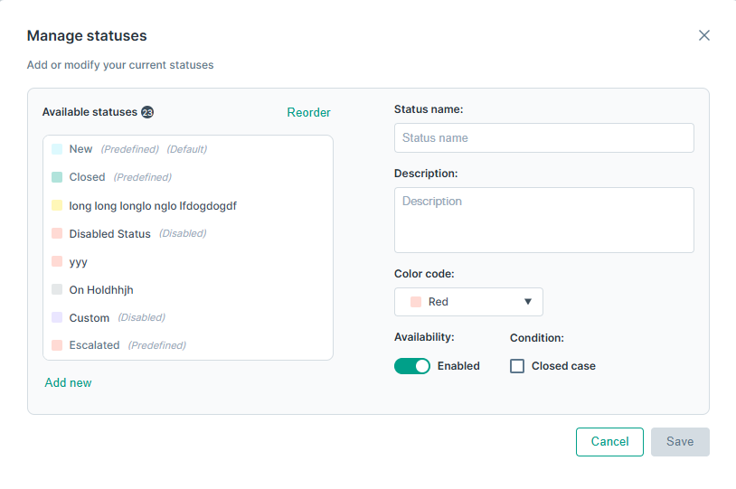The height and width of the screenshot is (489, 736).
Task: Click the yellow swatch of long long status
Action: pyautogui.click(x=57, y=205)
